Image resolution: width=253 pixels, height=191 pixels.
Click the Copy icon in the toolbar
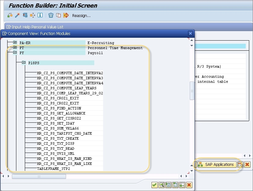coord(58,15)
